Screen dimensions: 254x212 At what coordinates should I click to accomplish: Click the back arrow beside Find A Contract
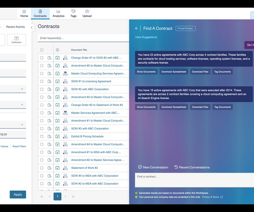click(x=137, y=28)
